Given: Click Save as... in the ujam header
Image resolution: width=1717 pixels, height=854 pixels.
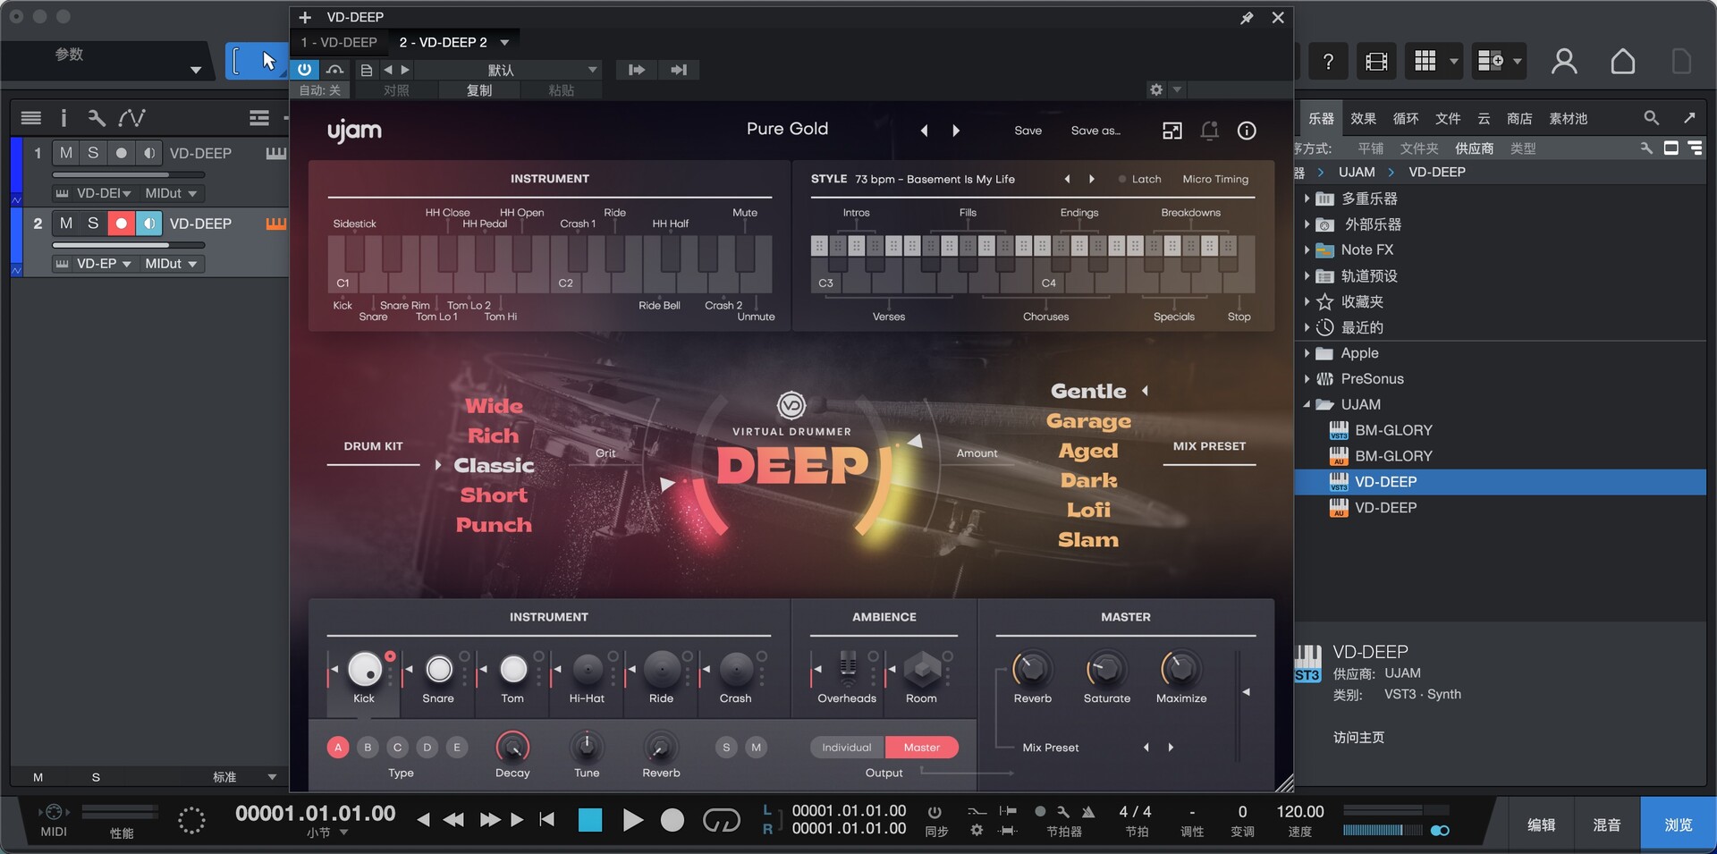Looking at the screenshot, I should tap(1095, 131).
